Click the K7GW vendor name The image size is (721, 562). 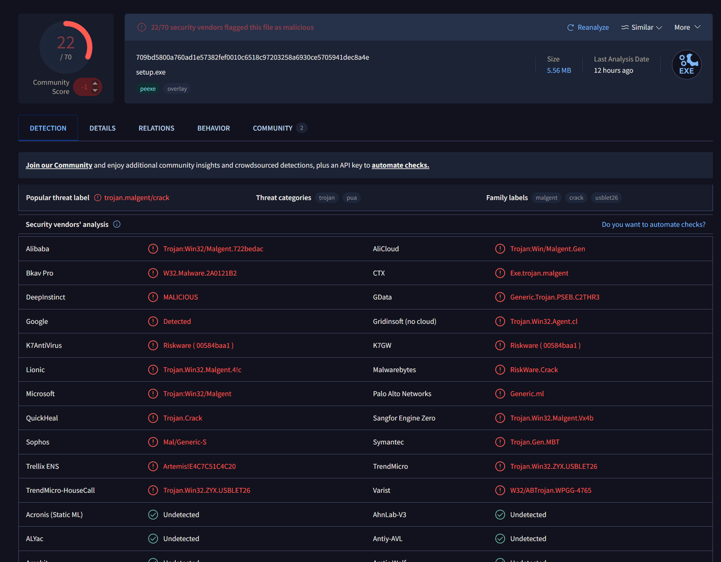[382, 346]
